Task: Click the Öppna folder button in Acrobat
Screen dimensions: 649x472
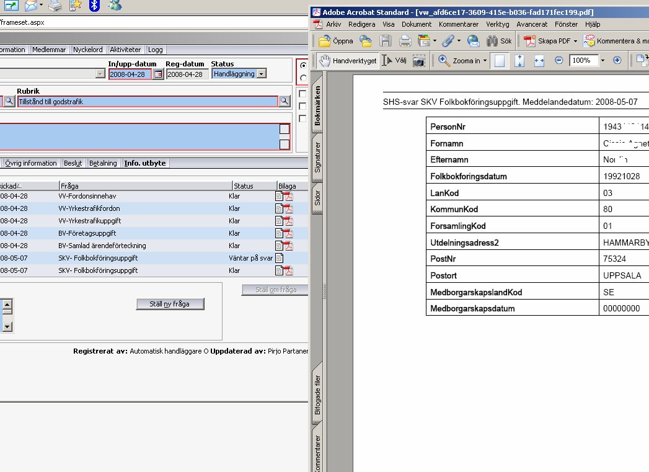Action: [336, 40]
